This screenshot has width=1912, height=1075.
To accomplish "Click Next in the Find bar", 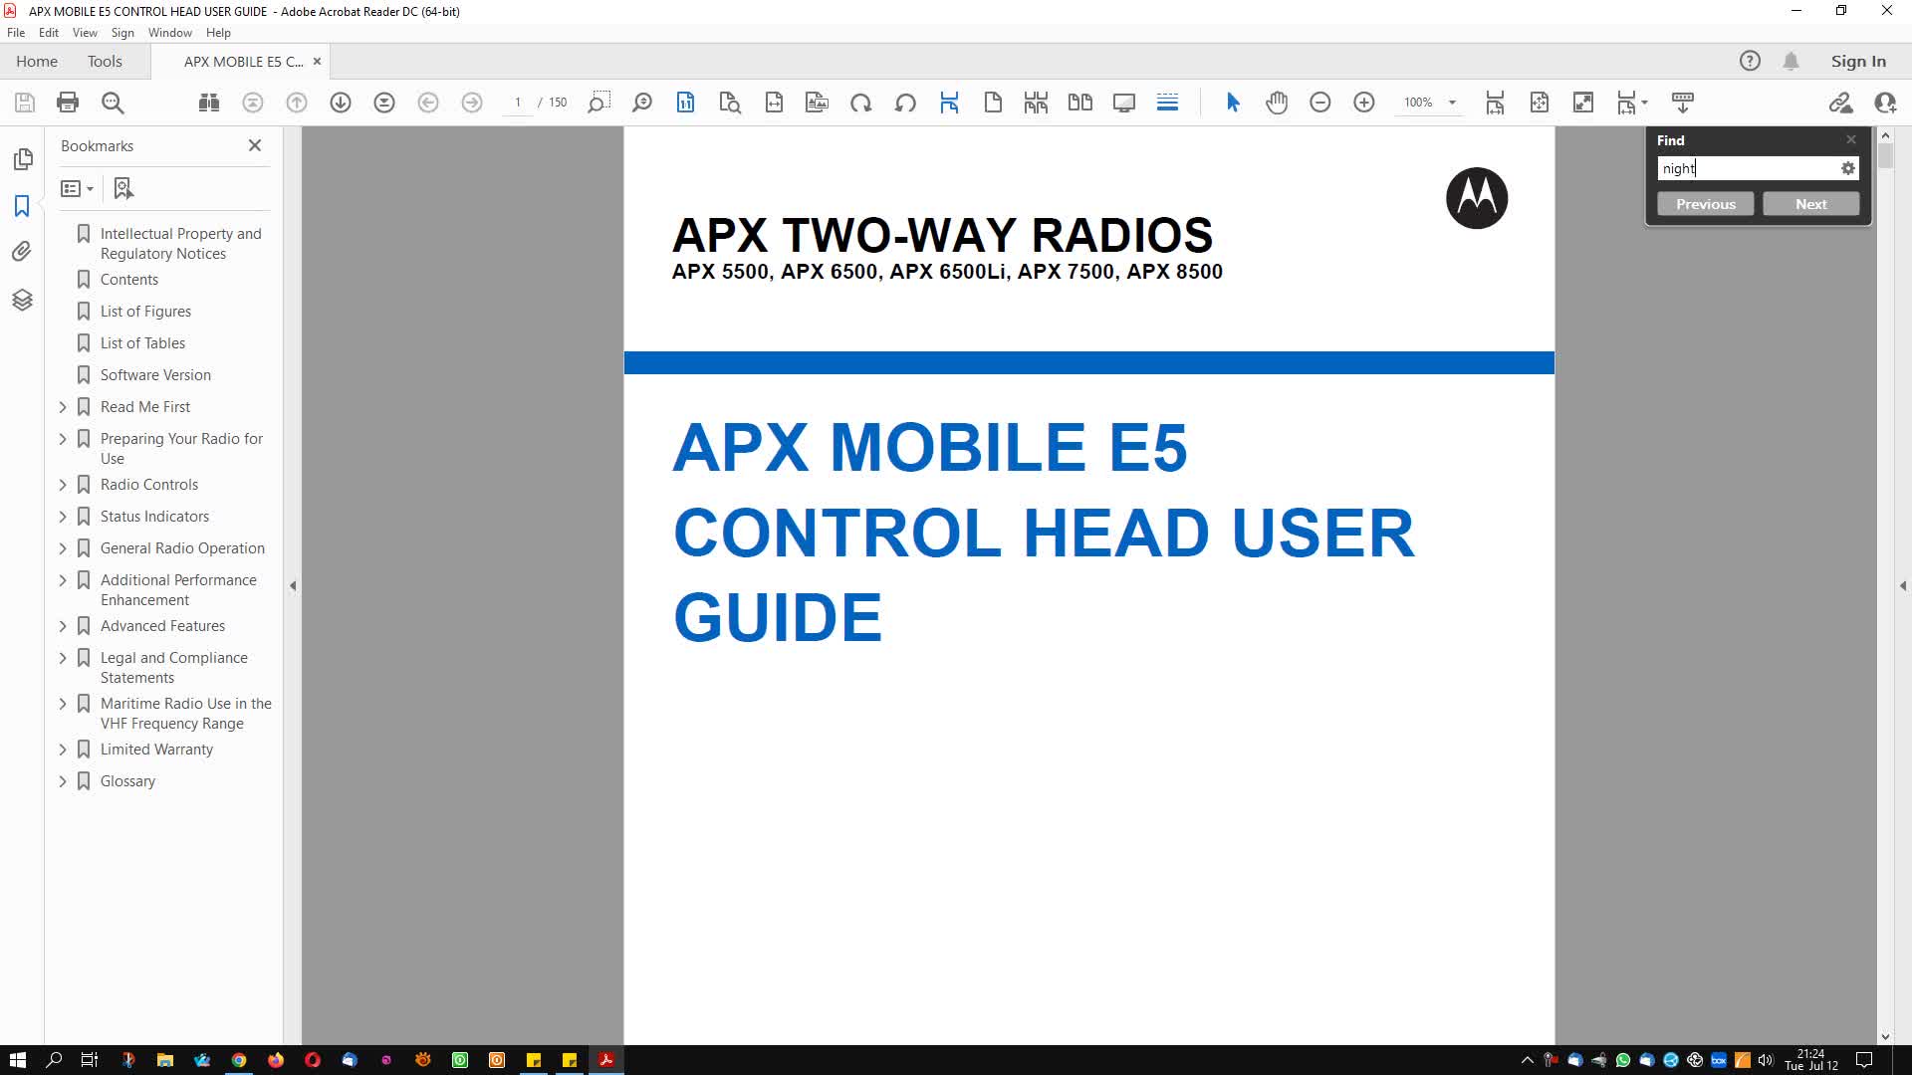I will pyautogui.click(x=1810, y=203).
